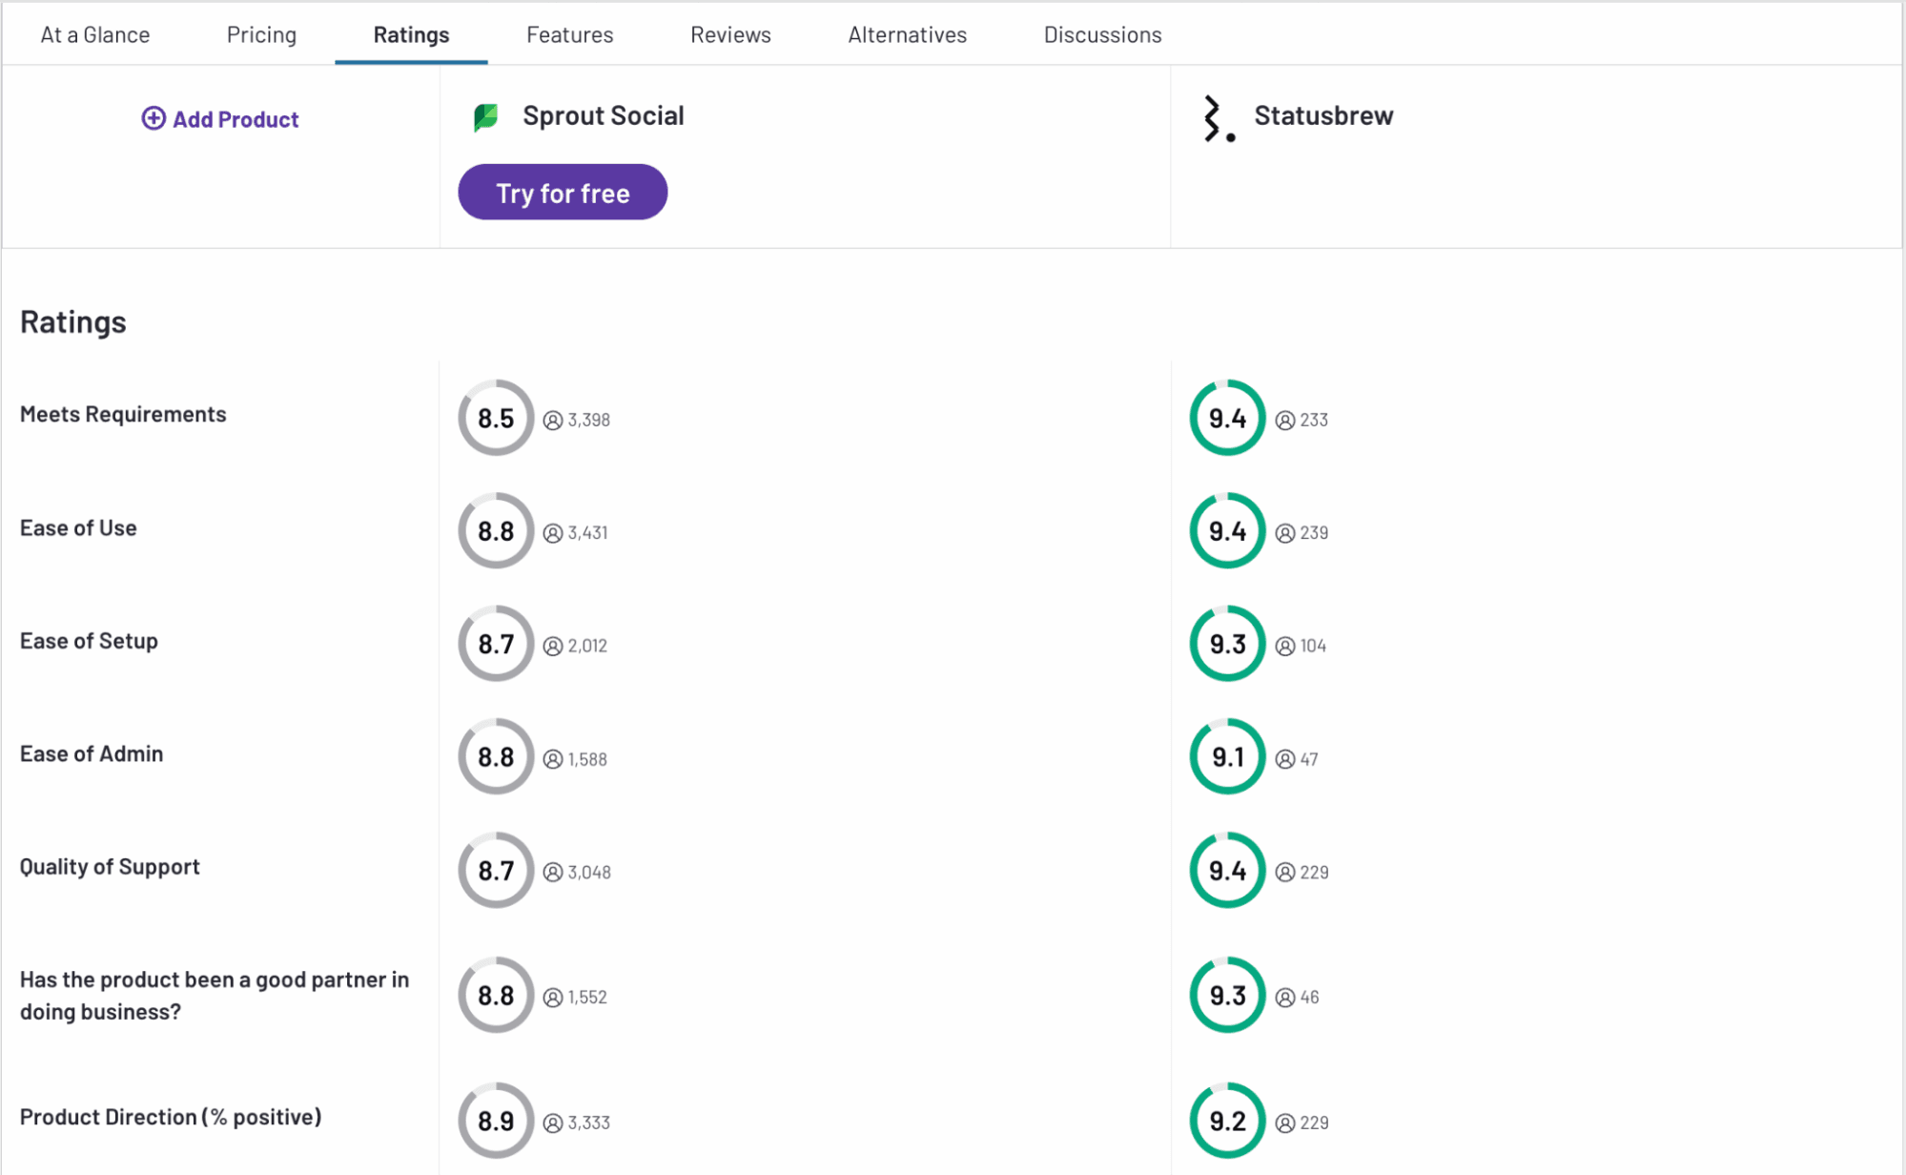1906x1175 pixels.
Task: Open the Sprout Social product name link
Action: point(603,115)
